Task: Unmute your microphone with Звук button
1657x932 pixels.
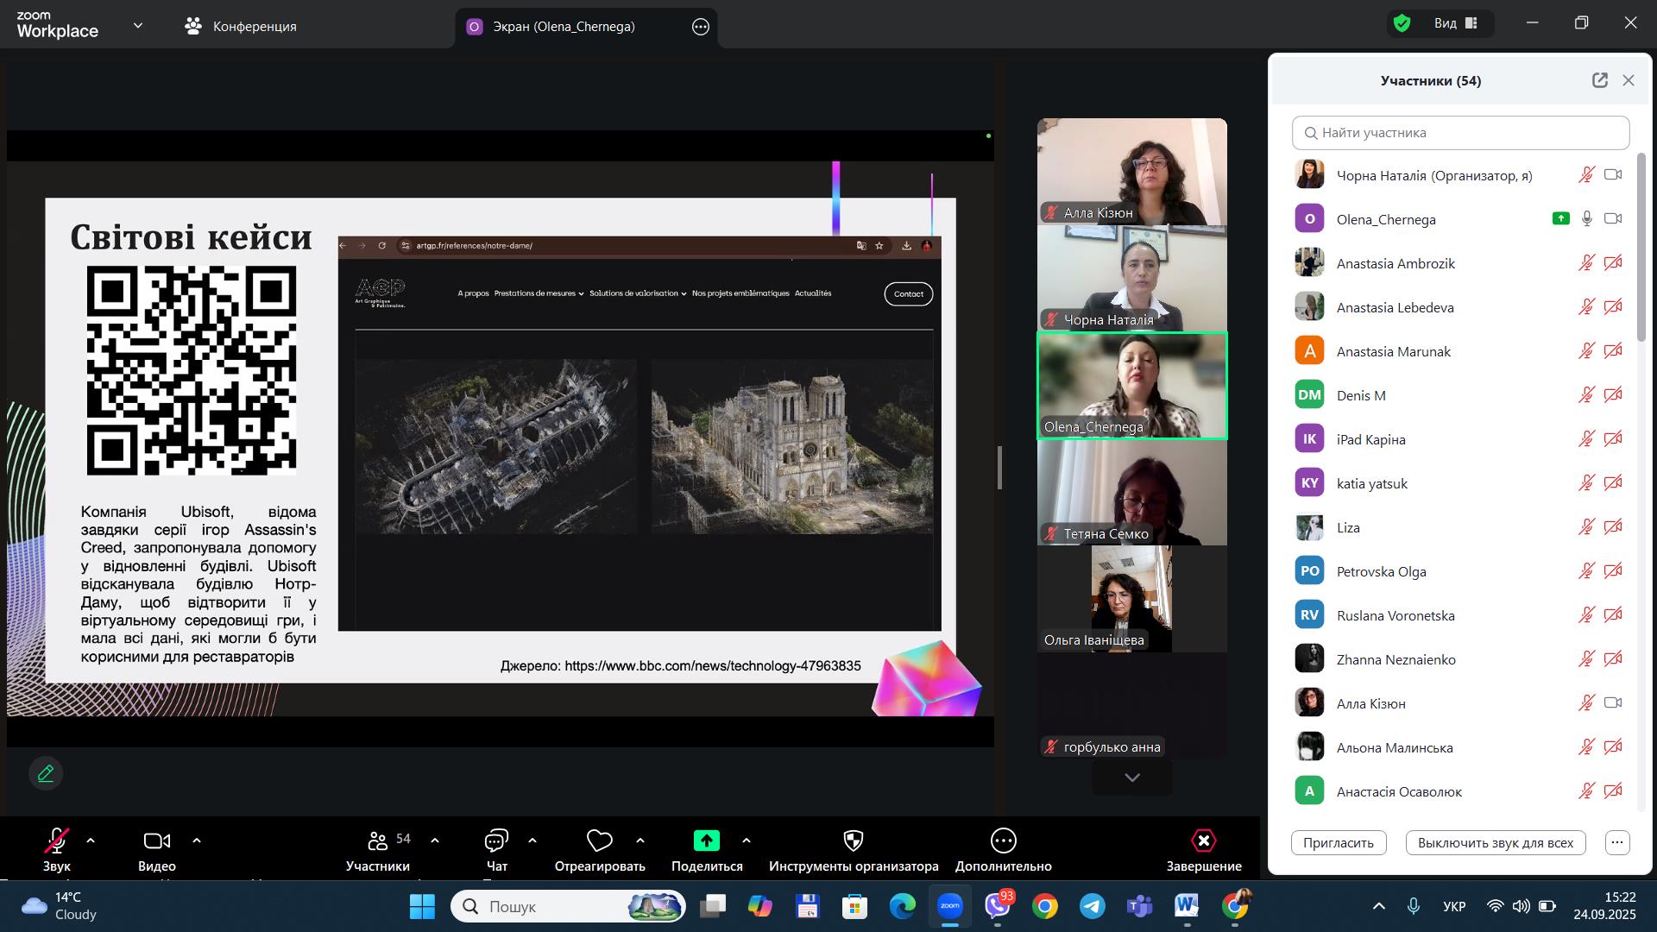Action: tap(57, 841)
